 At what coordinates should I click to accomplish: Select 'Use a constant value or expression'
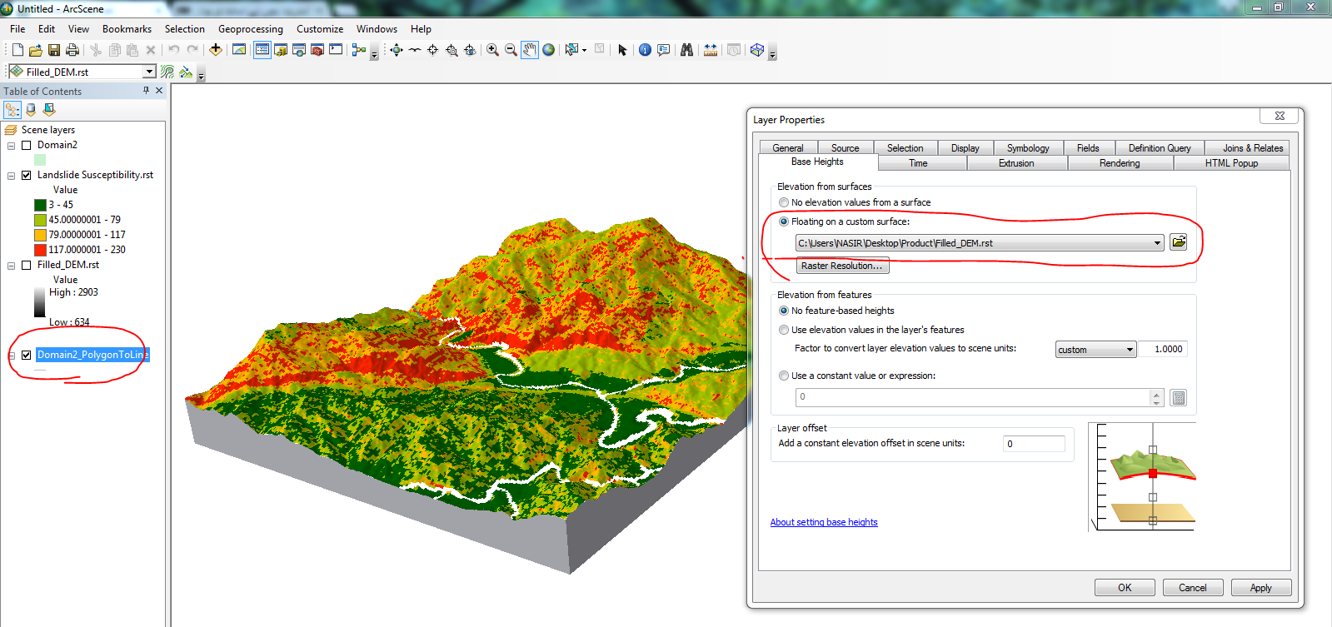pyautogui.click(x=784, y=376)
